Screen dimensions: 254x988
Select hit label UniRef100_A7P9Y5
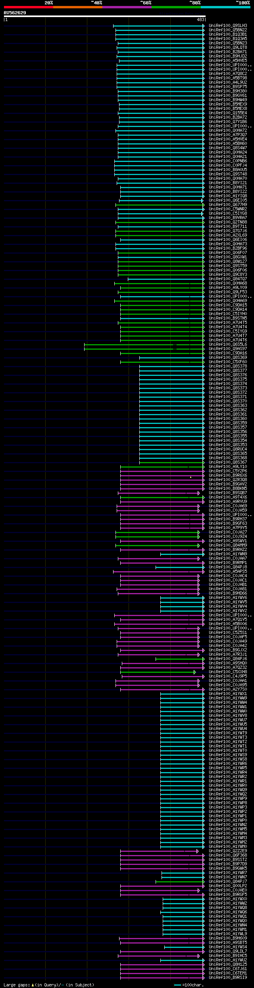(228, 528)
